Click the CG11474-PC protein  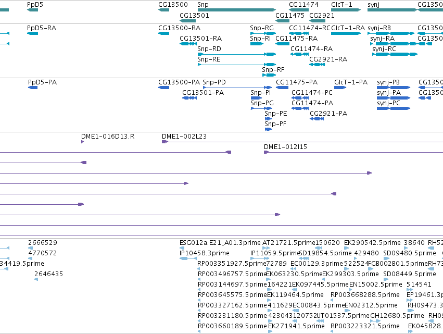coord(300,98)
